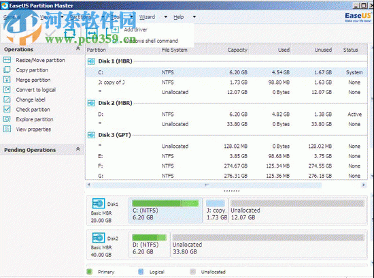Screen dimensions: 374x278
Task: Select the Unallocated 33.80 GB block in disk map
Action: pyautogui.click(x=269, y=245)
